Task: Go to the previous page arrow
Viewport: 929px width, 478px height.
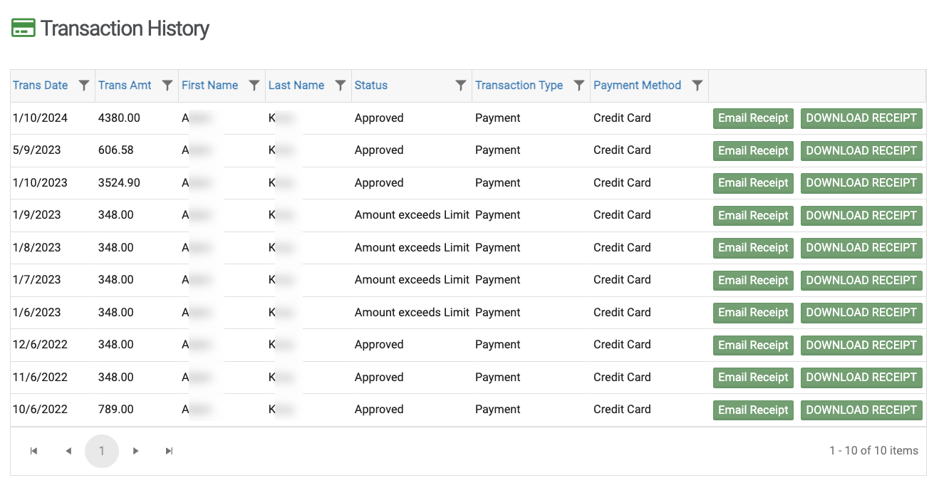Action: point(68,451)
